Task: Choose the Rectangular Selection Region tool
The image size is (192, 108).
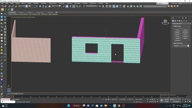Action: click(x=33, y=6)
